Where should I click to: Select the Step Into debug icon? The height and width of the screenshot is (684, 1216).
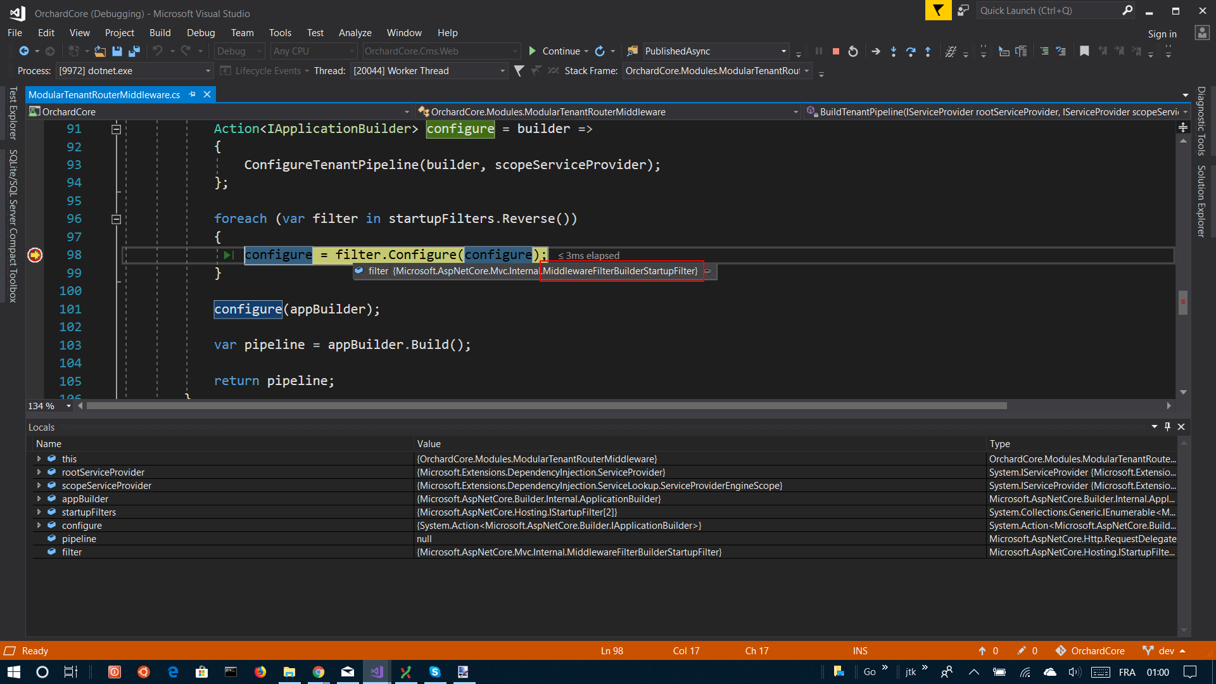(894, 51)
